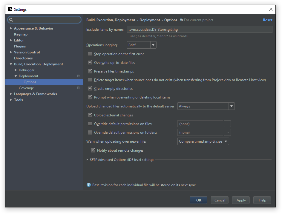This screenshot has height=214, width=282.
Task: Click the Reset link
Action: (267, 20)
